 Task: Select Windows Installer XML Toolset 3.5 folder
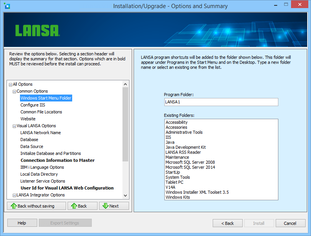coord(197,192)
